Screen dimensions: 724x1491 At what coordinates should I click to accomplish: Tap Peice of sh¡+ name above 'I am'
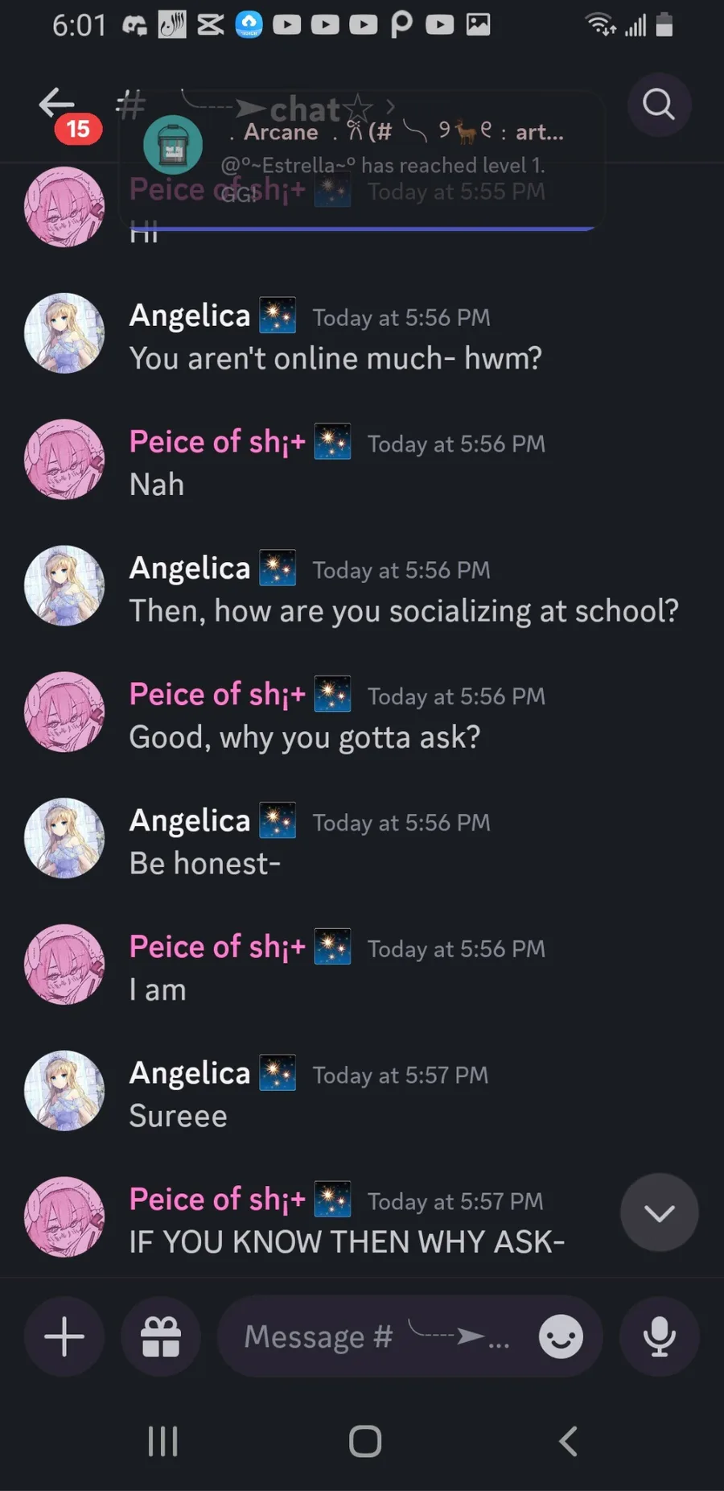click(217, 947)
